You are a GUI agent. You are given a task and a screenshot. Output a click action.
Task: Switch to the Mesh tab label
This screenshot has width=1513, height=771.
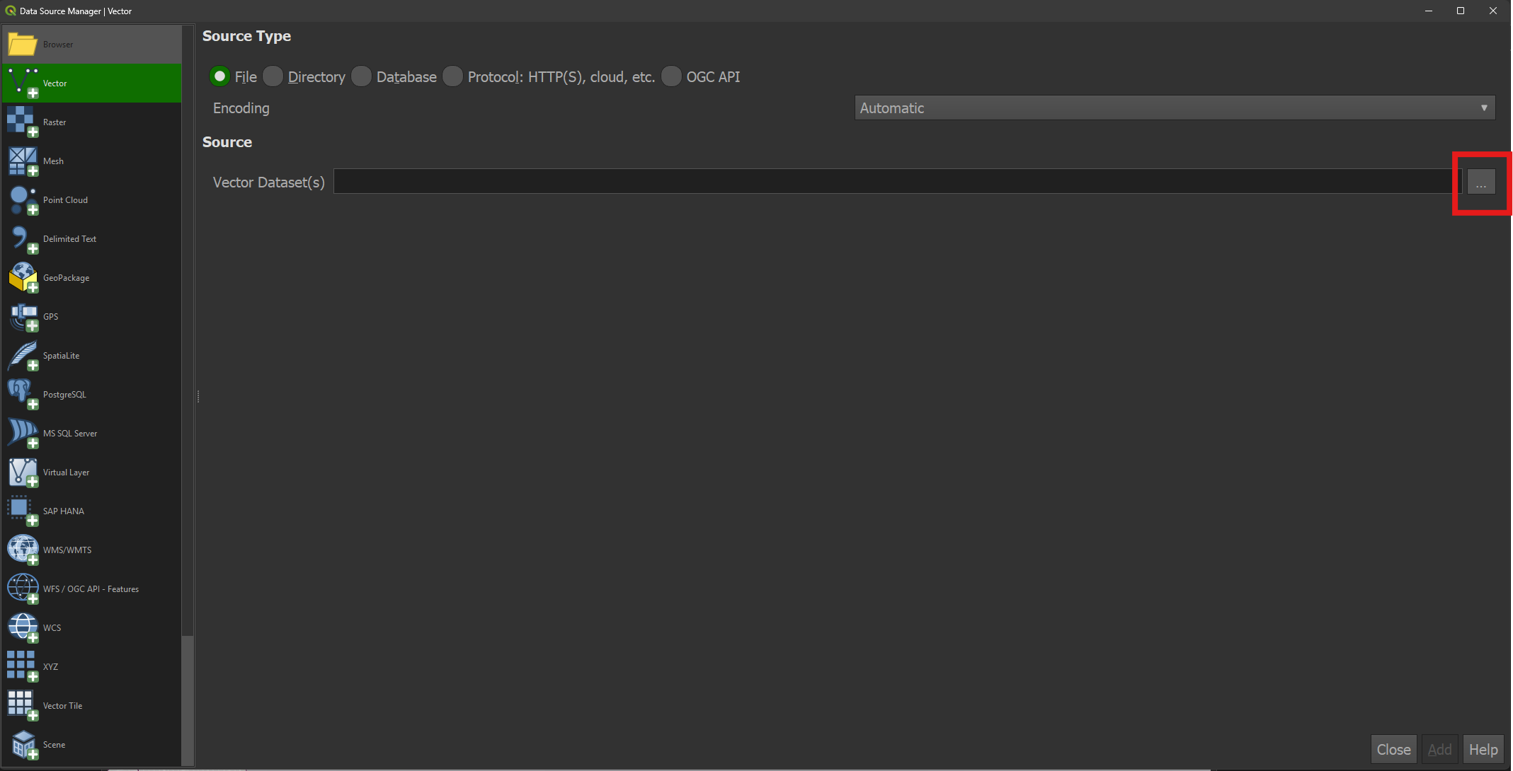click(53, 161)
